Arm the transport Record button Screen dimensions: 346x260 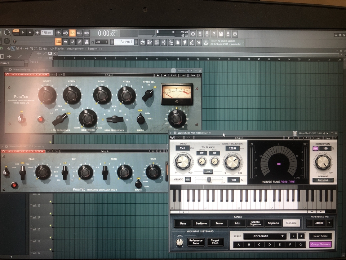[37, 32]
